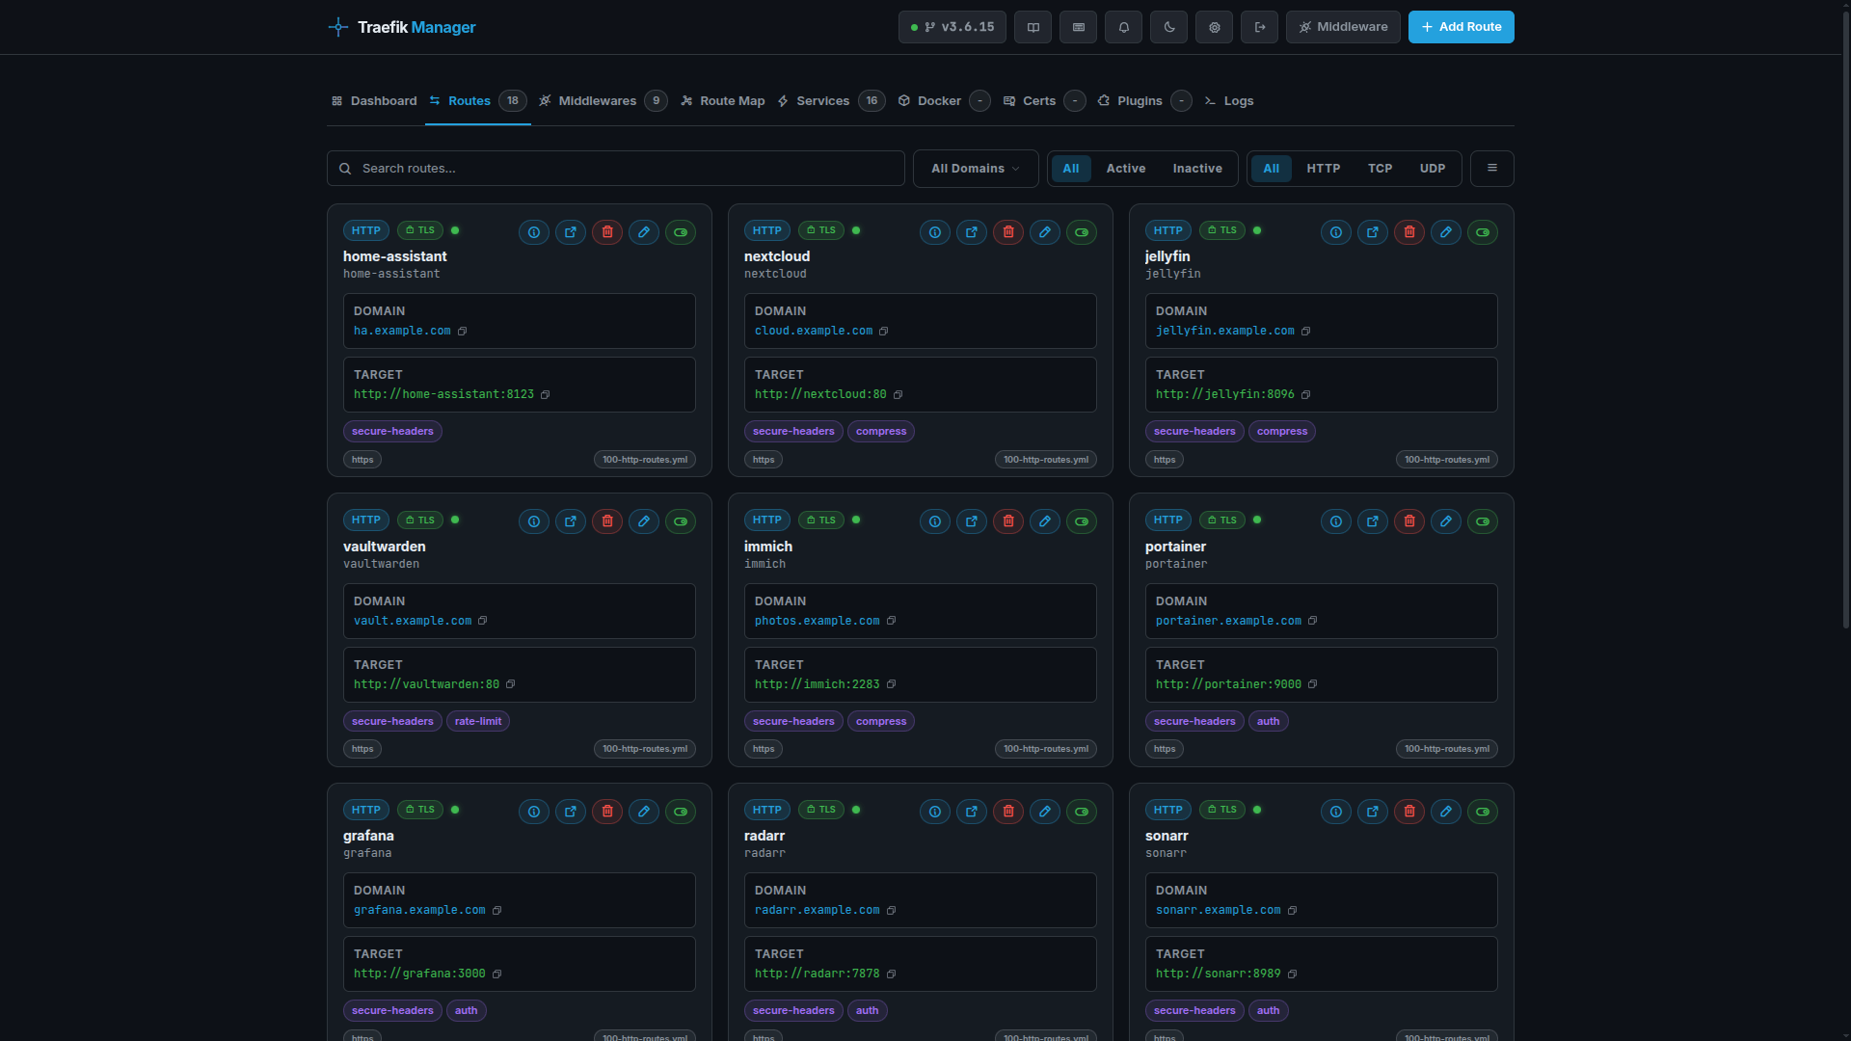Switch to the Dashboard tab
The image size is (1851, 1041).
click(x=374, y=101)
